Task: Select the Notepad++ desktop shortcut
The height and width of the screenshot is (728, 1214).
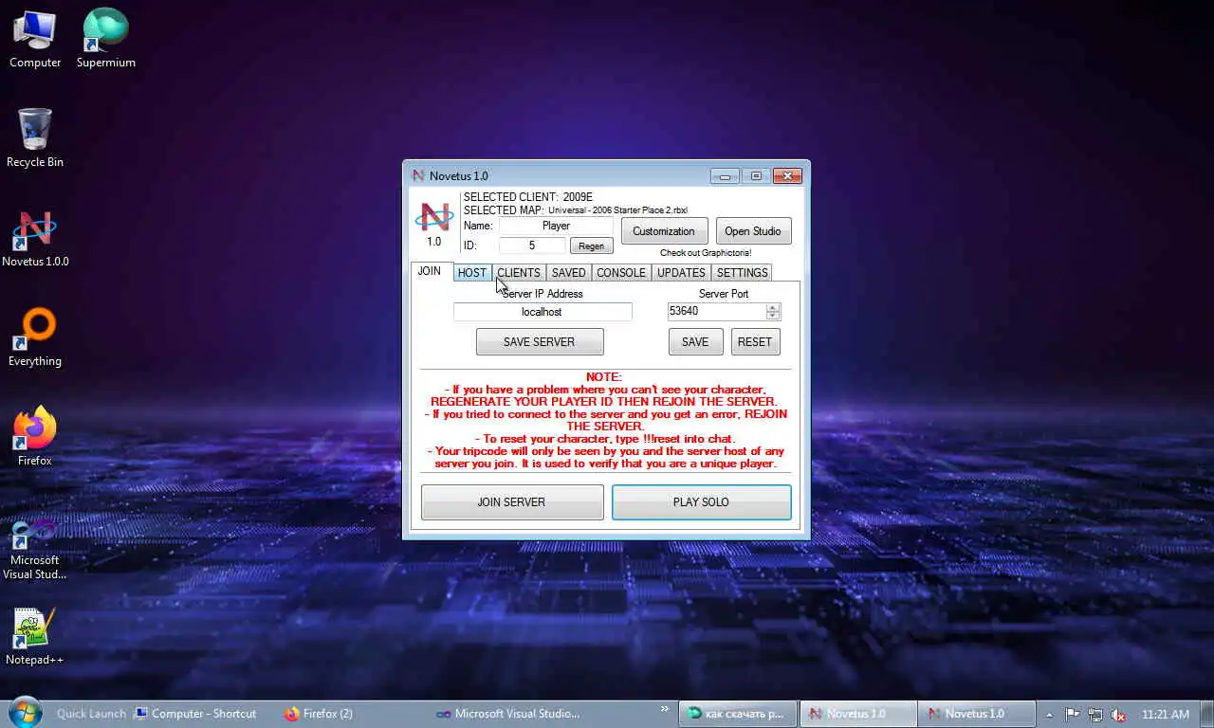Action: (35, 636)
